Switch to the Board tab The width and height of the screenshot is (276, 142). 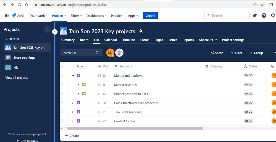tap(84, 40)
